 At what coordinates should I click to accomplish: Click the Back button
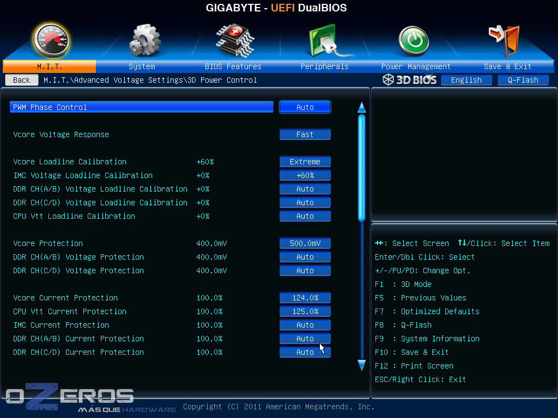pos(22,80)
